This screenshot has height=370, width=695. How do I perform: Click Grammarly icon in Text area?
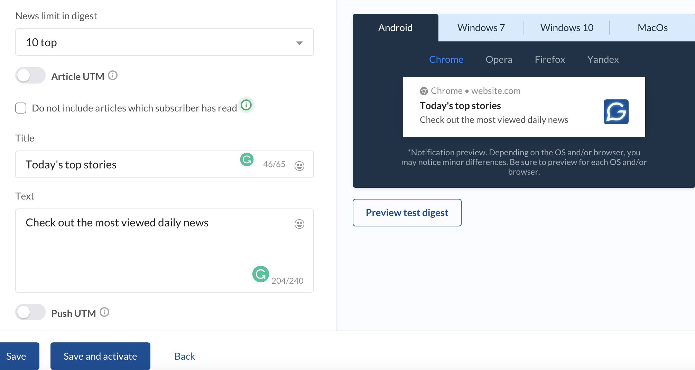click(x=260, y=274)
